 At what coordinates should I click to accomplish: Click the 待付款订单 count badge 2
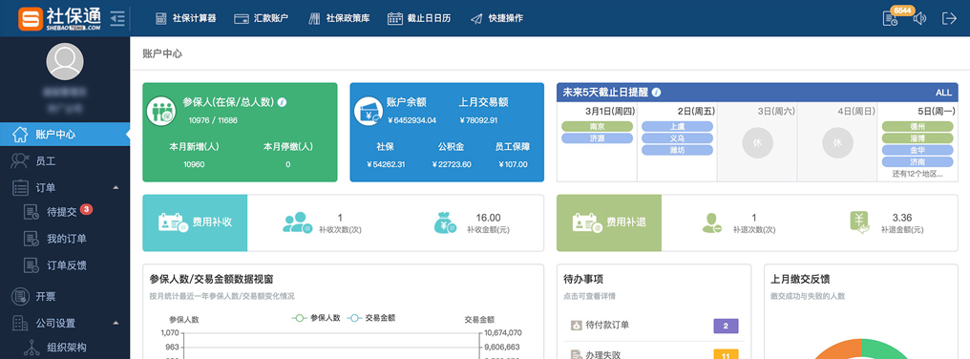coord(726,327)
